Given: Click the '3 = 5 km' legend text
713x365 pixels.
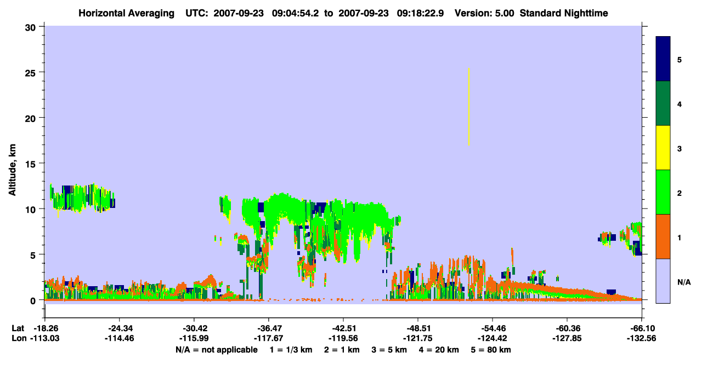Looking at the screenshot, I should pyautogui.click(x=389, y=350).
